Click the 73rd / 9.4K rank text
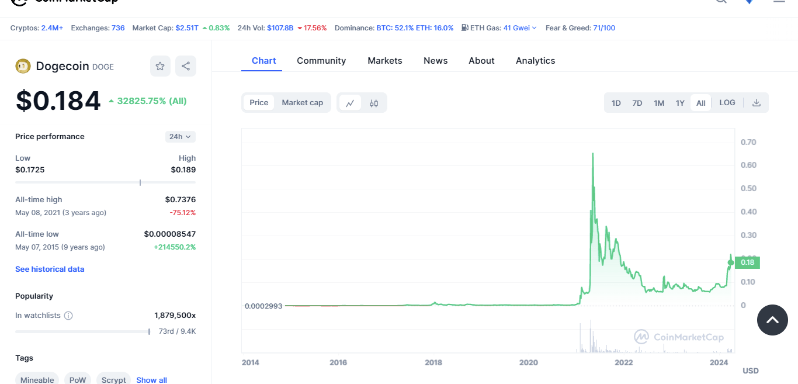 coord(178,331)
